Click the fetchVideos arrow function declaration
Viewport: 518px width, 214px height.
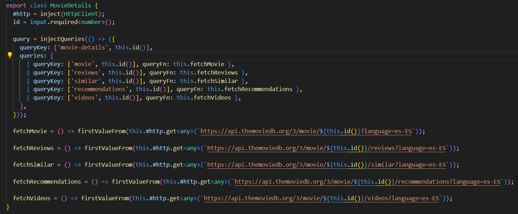click(x=32, y=198)
